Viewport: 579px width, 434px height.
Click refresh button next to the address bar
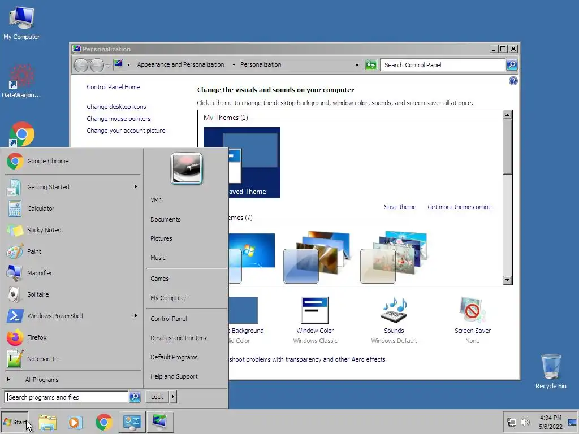(371, 65)
